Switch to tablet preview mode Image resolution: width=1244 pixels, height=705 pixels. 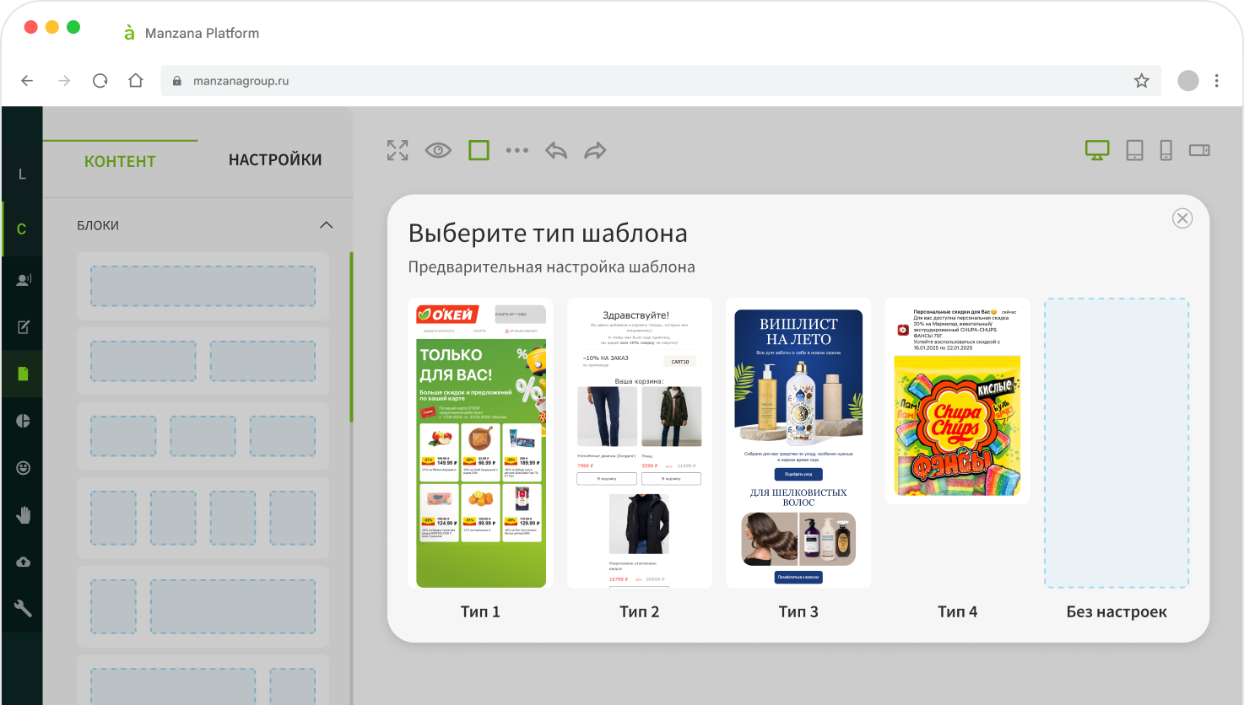click(x=1134, y=151)
